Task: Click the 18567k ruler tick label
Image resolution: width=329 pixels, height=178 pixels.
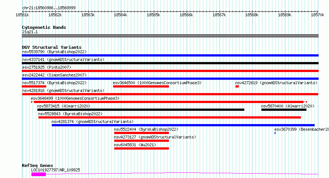Action: pos(219,15)
